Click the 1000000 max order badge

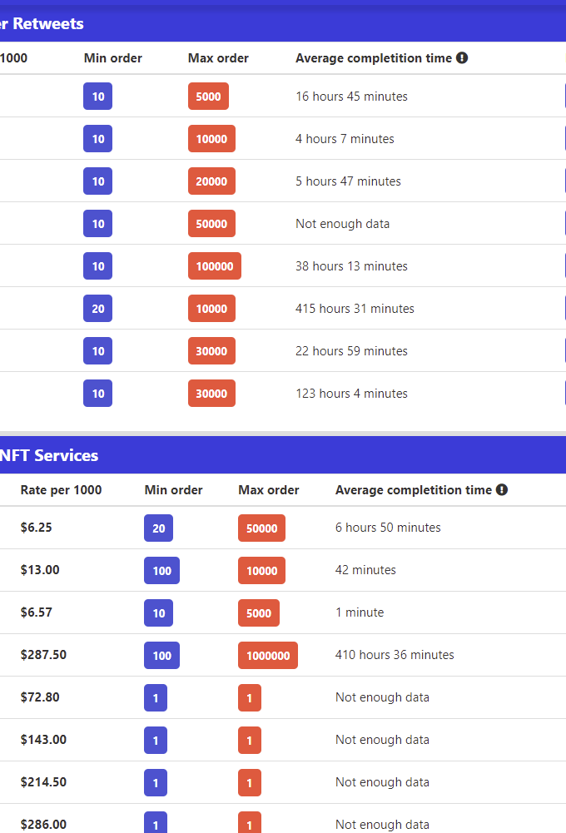(268, 656)
